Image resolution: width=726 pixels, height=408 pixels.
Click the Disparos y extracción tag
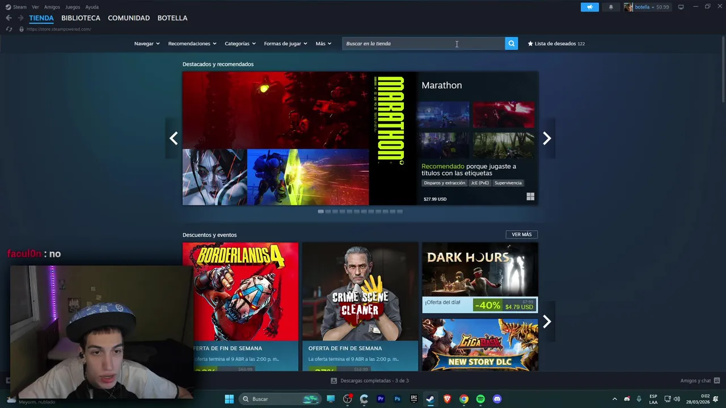pyautogui.click(x=445, y=183)
